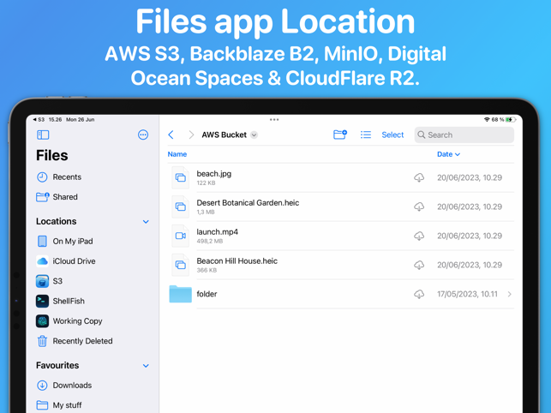Open Beacon Hill House.heic
Image resolution: width=551 pixels, height=413 pixels.
pyautogui.click(x=341, y=265)
